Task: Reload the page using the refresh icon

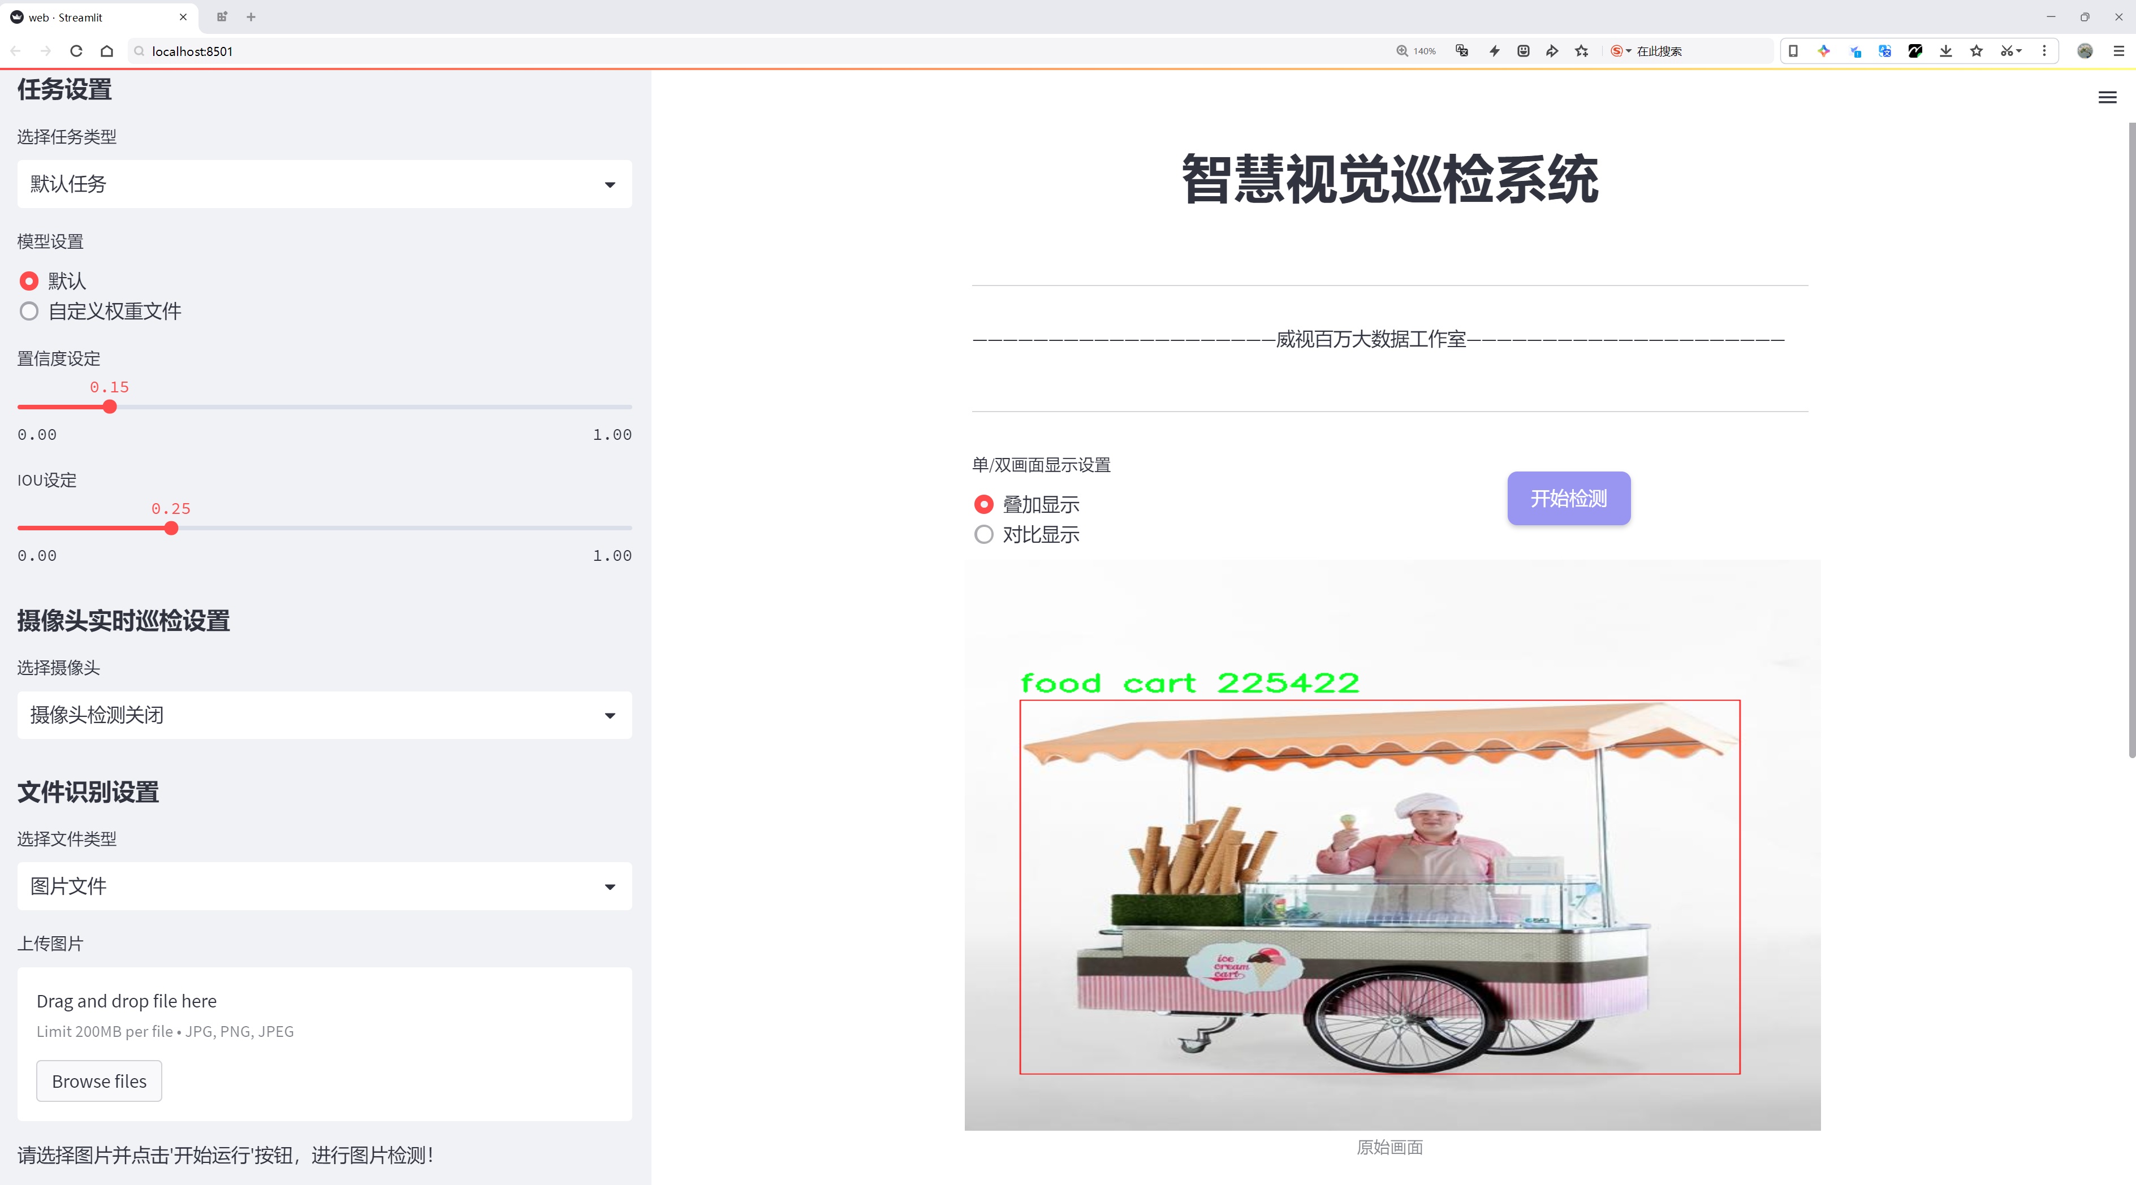Action: (x=76, y=50)
